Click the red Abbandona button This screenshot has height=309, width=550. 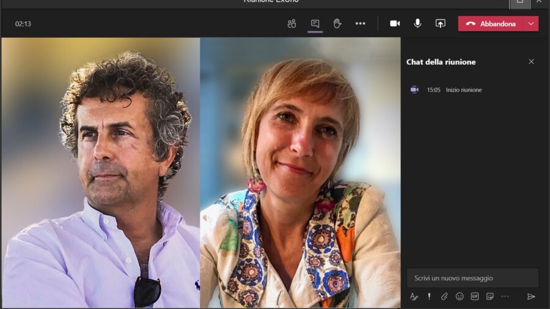pos(491,24)
